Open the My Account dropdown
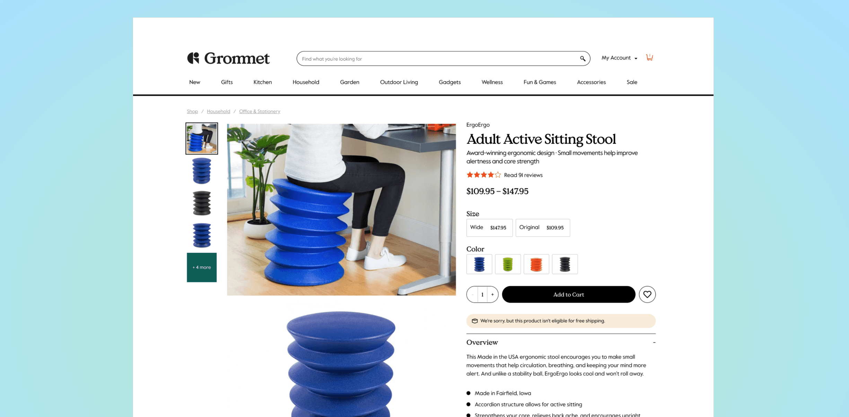 point(619,58)
